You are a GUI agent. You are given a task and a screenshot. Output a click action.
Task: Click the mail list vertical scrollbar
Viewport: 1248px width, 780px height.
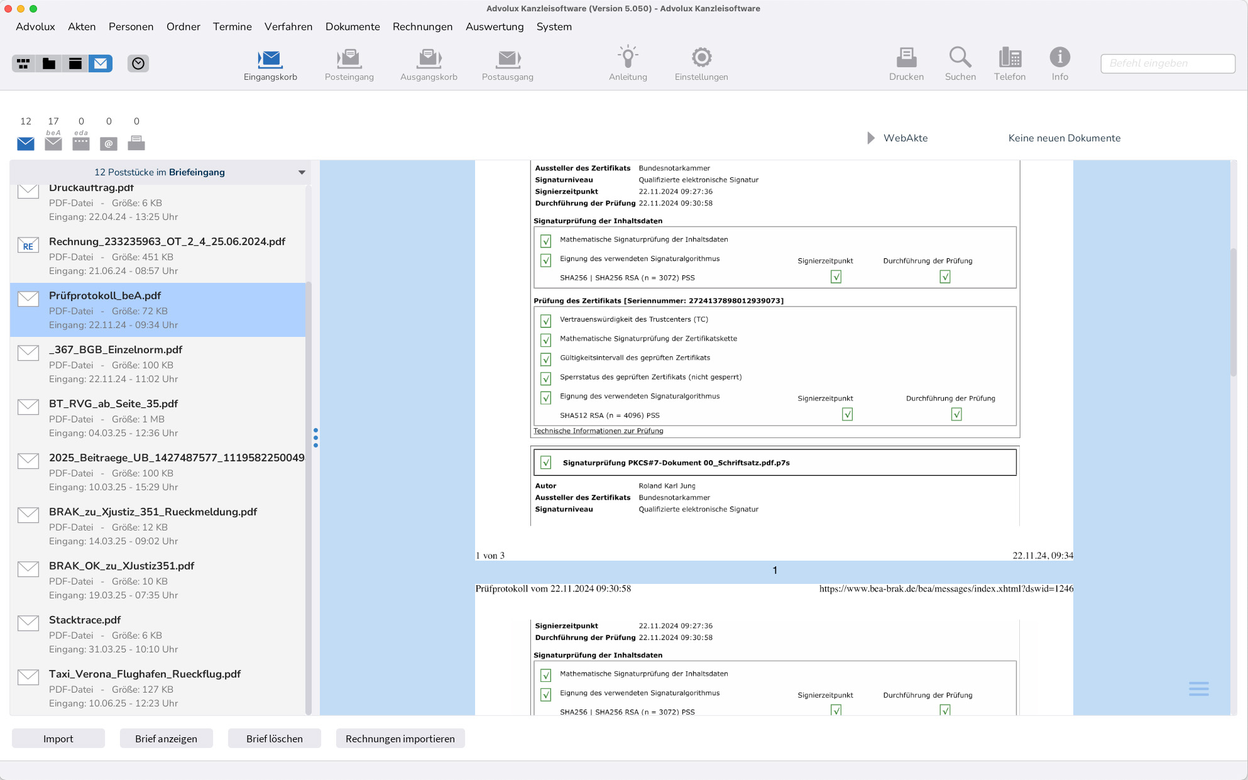308,497
